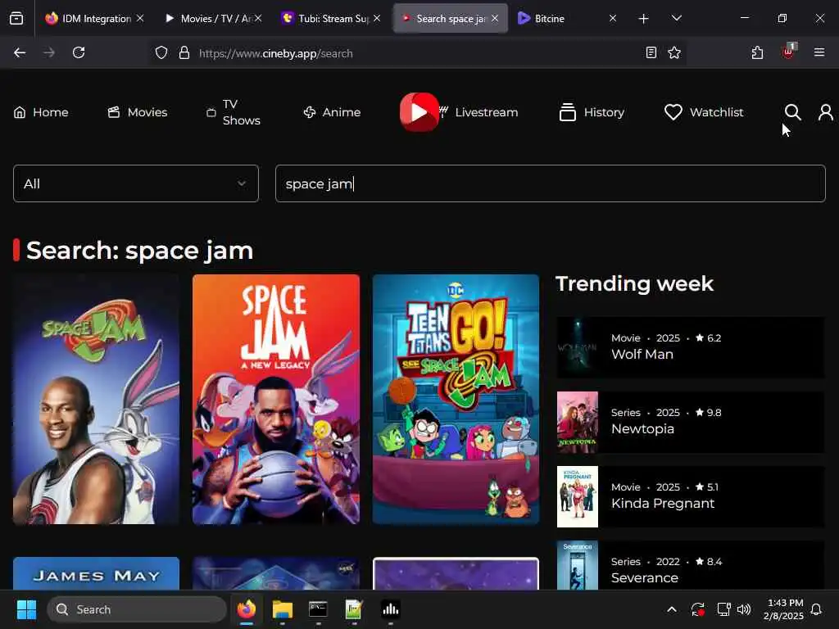Screen dimensions: 839x629
Task: Open File Explorer from taskbar
Action: coord(282,609)
